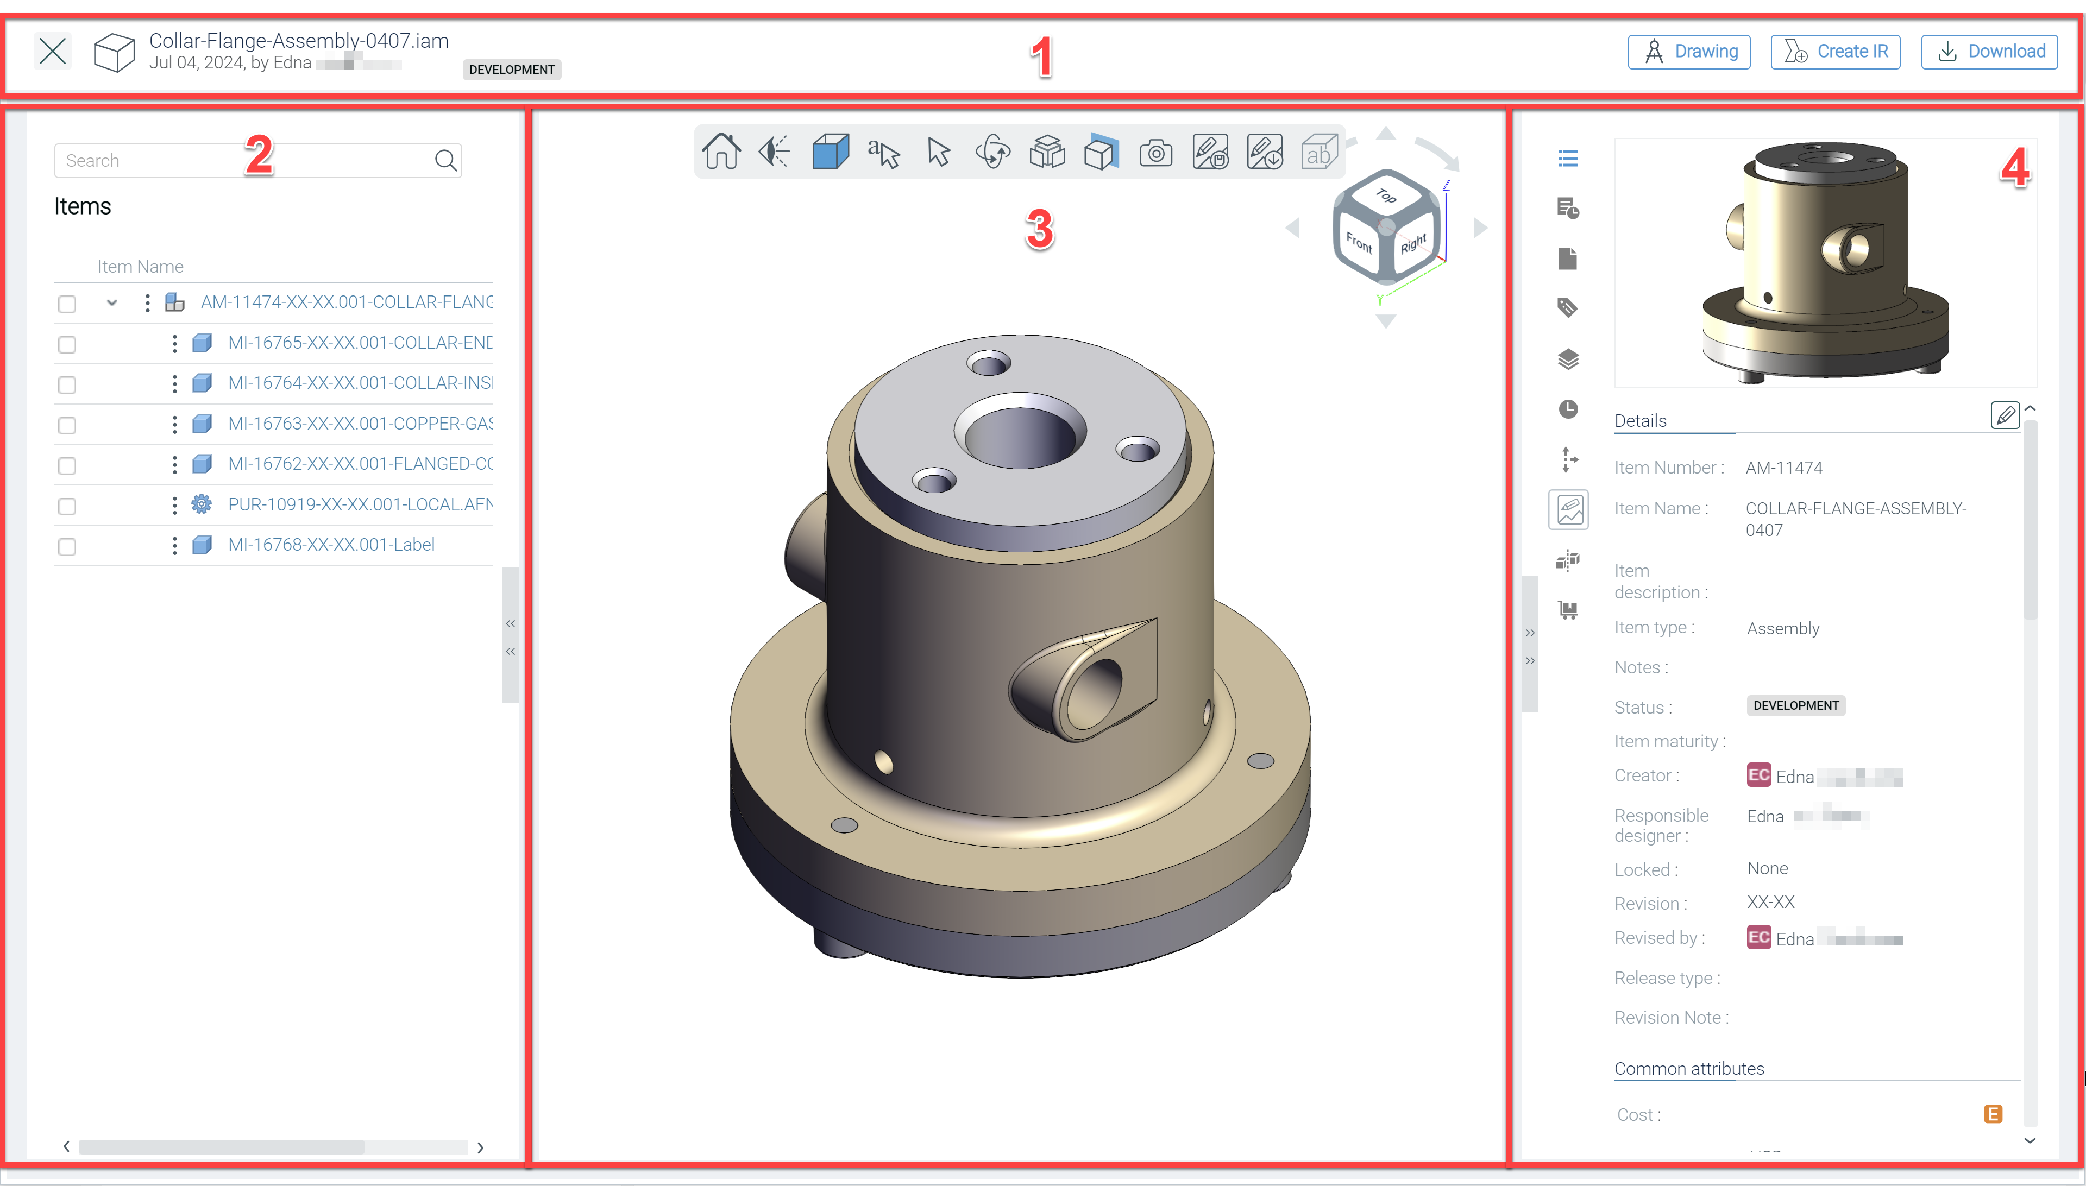This screenshot has height=1186, width=2086.
Task: Select the camera snapshot icon
Action: pyautogui.click(x=1155, y=152)
